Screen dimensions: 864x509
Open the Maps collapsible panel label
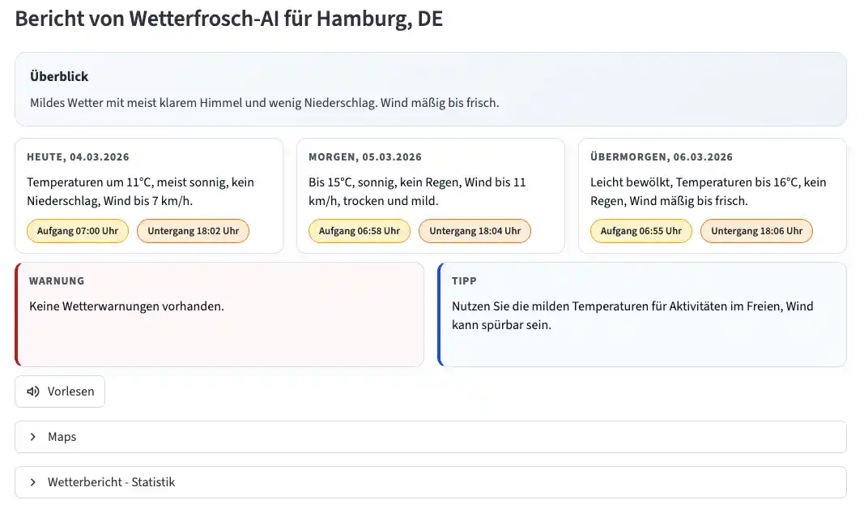(x=62, y=437)
